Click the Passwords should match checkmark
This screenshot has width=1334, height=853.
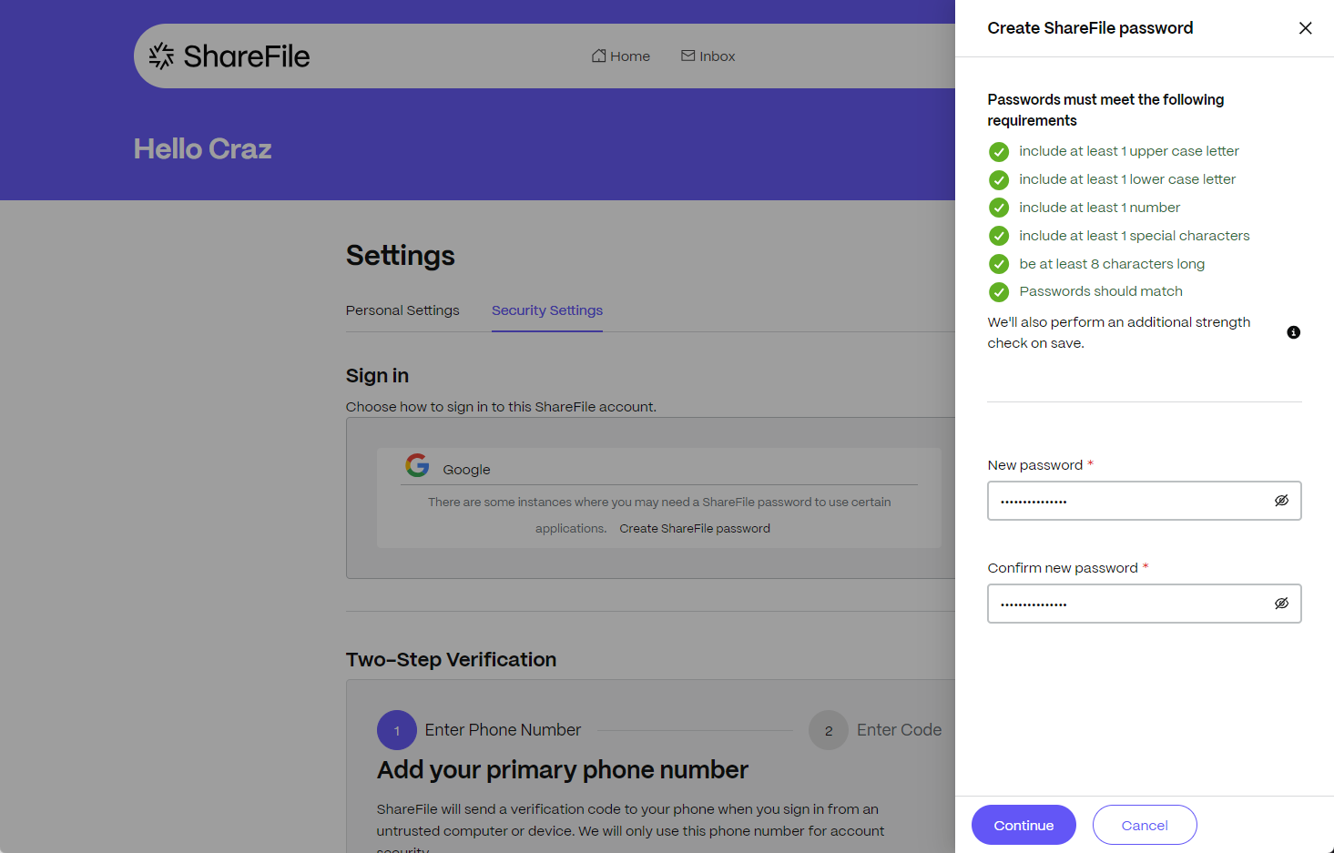point(999,292)
